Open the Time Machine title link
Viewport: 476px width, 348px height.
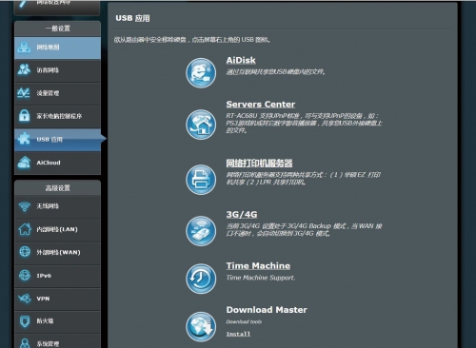pos(258,265)
